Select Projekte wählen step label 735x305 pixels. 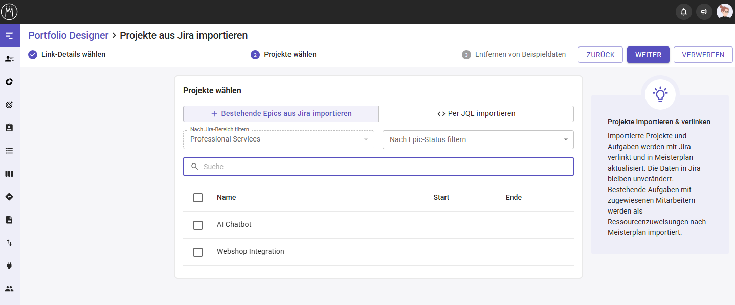(x=290, y=54)
